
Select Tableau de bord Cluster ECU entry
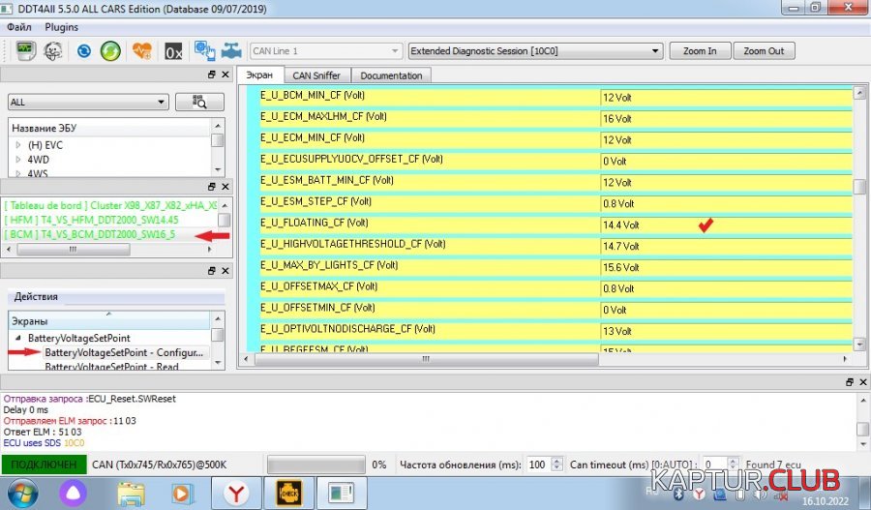tap(110, 205)
